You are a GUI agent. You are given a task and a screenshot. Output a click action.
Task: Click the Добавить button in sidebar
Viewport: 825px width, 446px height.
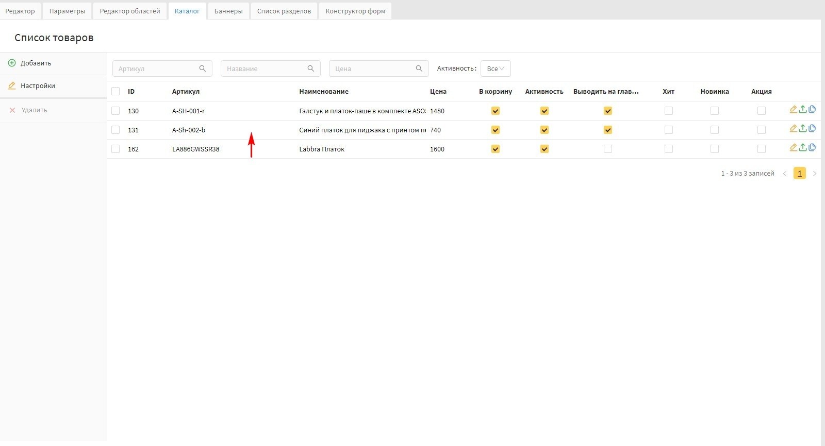pos(36,63)
